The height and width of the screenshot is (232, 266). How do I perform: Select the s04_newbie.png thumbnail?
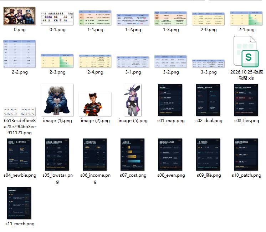19,155
